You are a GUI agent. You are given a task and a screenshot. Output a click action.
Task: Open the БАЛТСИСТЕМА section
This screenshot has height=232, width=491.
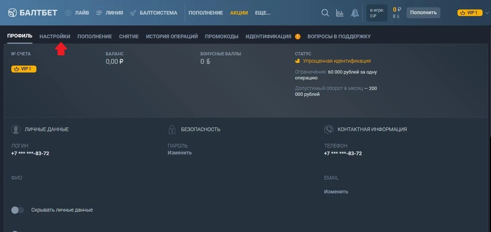tap(154, 13)
